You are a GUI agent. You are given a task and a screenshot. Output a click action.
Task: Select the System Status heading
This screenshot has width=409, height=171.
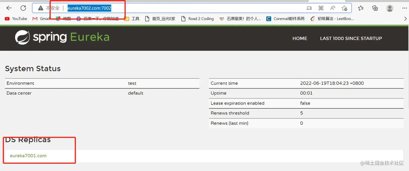pyautogui.click(x=33, y=69)
